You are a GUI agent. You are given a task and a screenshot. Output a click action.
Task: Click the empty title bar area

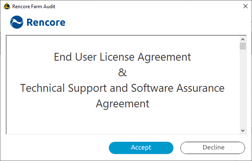[x=148, y=7]
